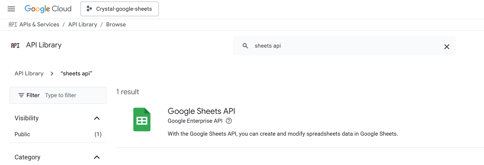This screenshot has height=165, width=484.
Task: Click the API icon before APIs & Services
Action: click(x=13, y=24)
